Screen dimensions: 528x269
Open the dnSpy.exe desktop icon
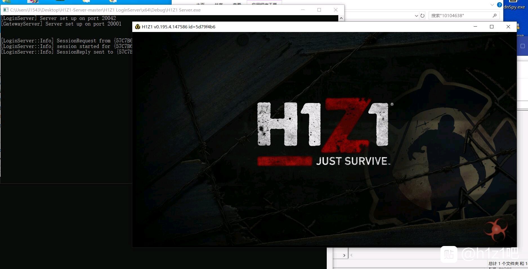[514, 5]
